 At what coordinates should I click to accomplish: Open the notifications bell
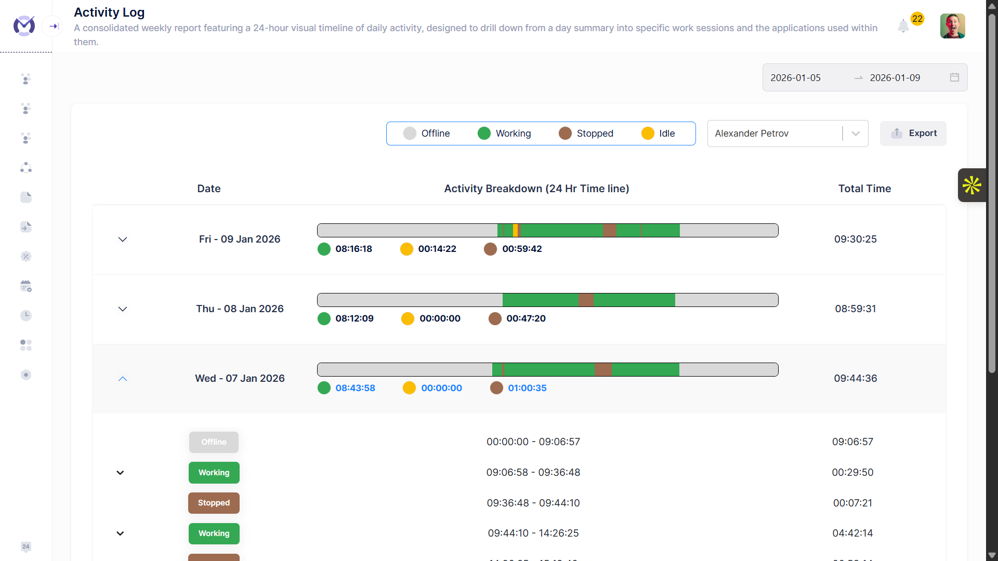[x=903, y=26]
